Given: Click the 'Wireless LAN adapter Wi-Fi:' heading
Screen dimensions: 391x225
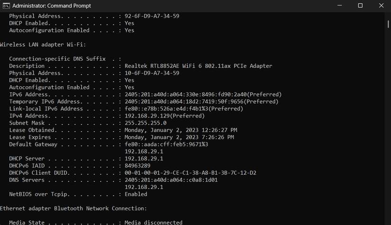Looking at the screenshot, I should pos(43,45).
